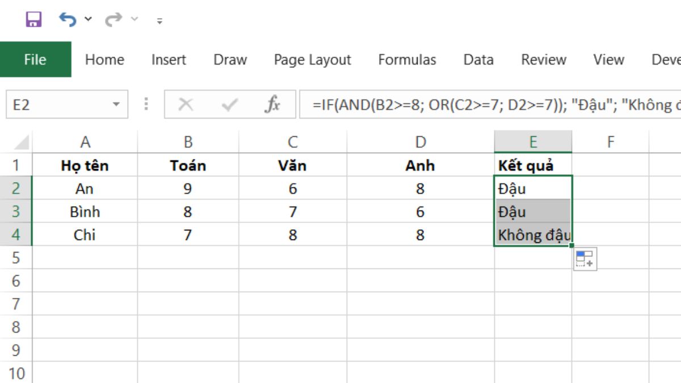Screen dimensions: 681x383
Task: Open the Customize Quick Access Toolbar arrow
Action: coord(160,21)
